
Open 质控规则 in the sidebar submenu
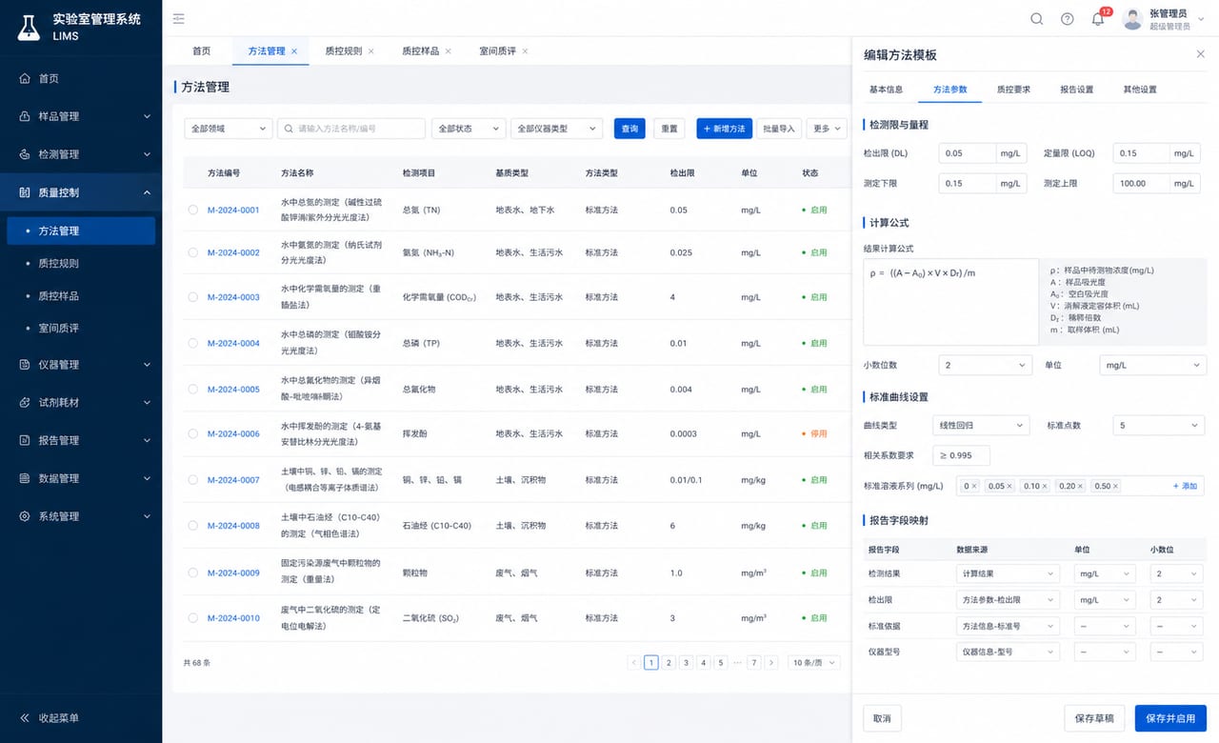(x=58, y=264)
